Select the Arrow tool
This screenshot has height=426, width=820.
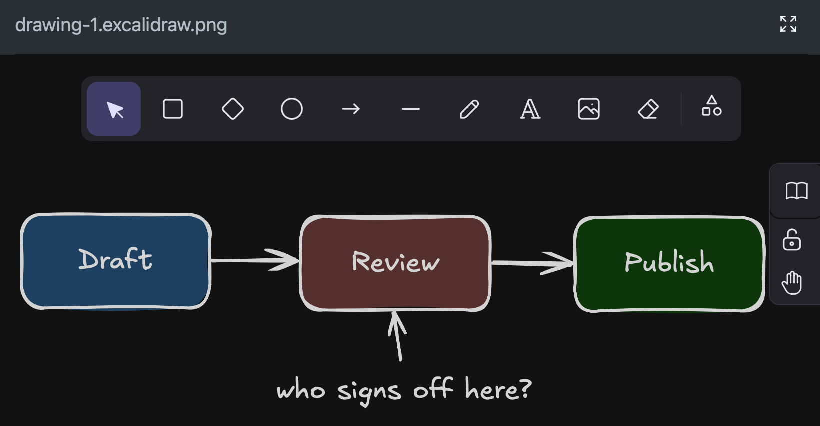[351, 109]
